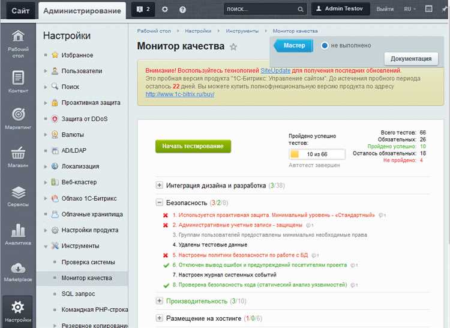Click the Мастер button
Image resolution: width=450 pixels, height=328 pixels.
coord(293,46)
